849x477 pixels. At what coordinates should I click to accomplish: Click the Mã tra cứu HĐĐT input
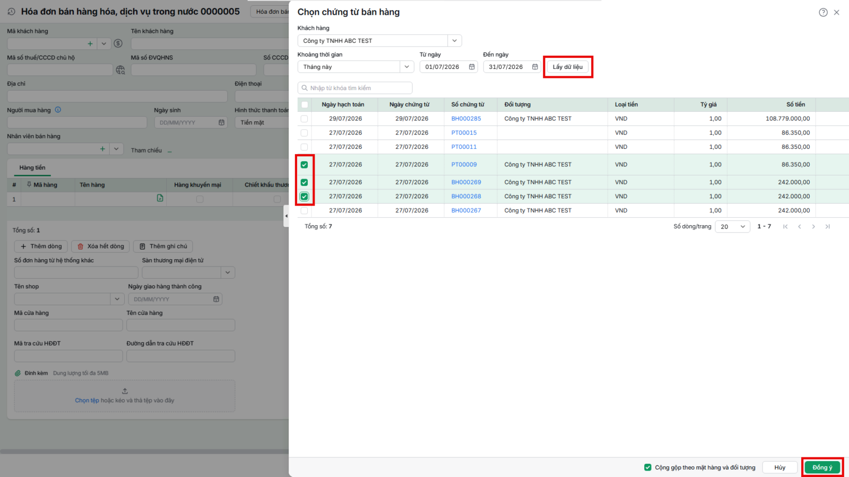coord(68,356)
